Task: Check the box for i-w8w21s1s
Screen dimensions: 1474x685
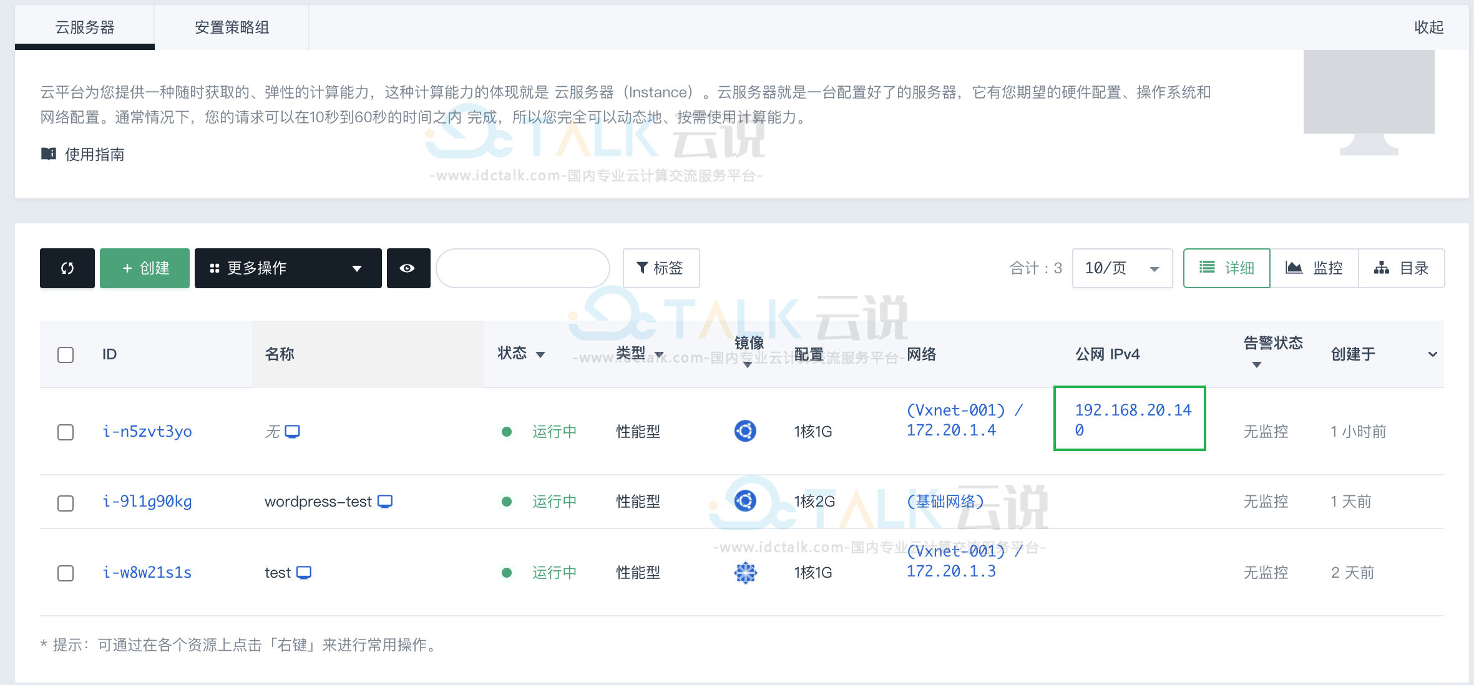Action: click(66, 573)
